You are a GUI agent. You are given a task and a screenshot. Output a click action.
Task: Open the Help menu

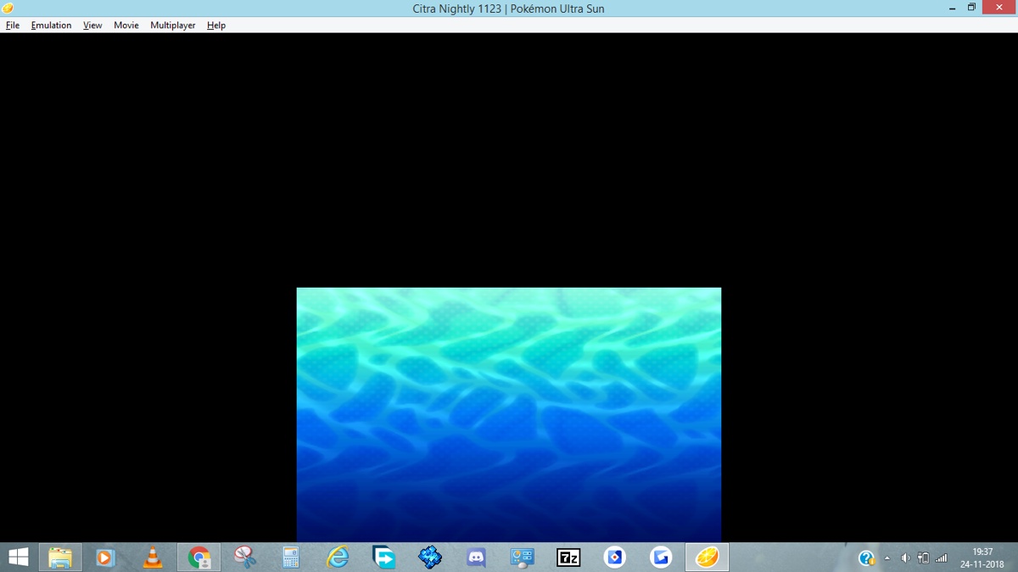click(x=216, y=25)
